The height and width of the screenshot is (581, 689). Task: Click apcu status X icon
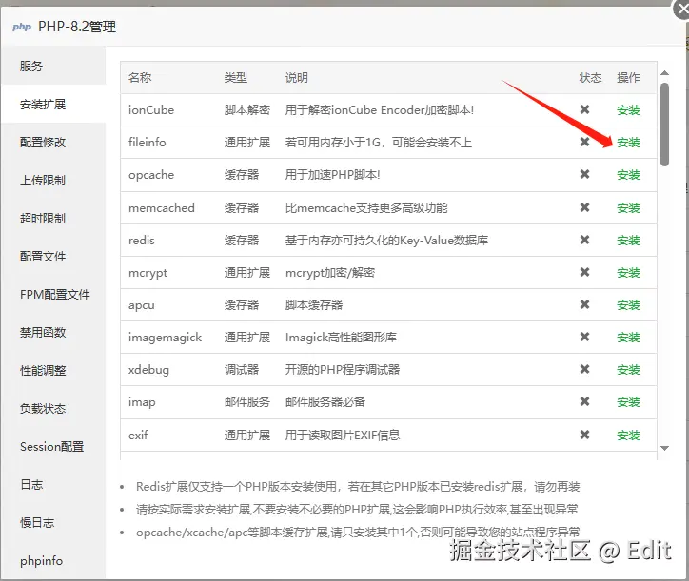584,304
